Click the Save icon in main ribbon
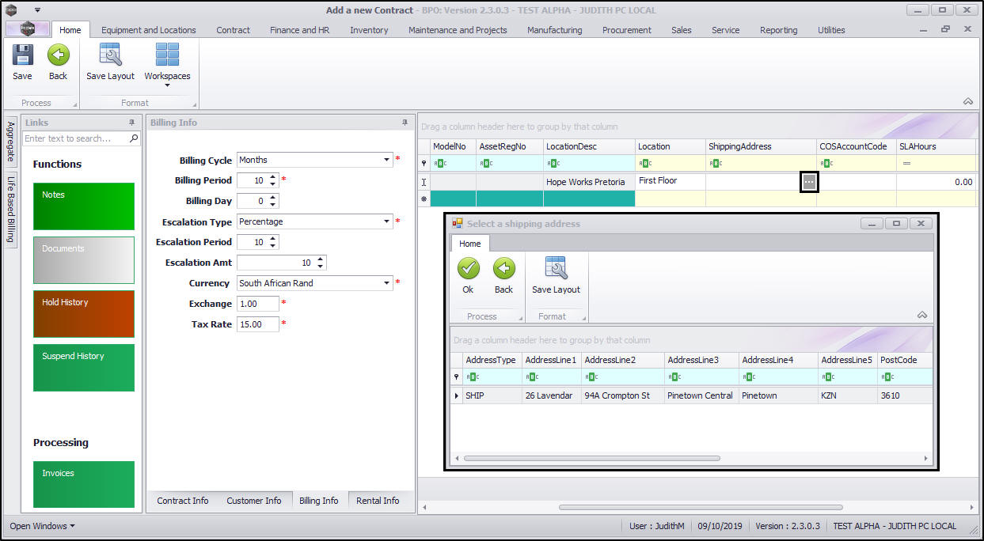Screen dimensions: 984x541 (22, 55)
